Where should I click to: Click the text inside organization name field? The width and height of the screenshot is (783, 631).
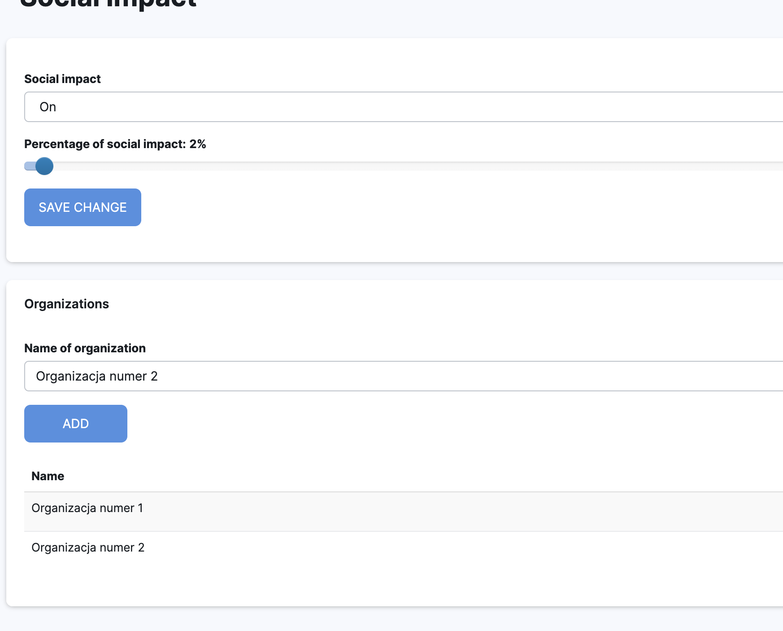(97, 376)
